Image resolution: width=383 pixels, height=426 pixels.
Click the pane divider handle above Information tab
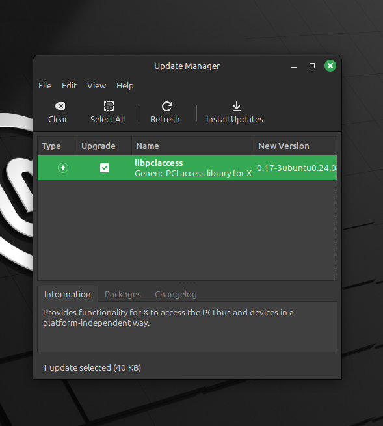[x=187, y=282]
